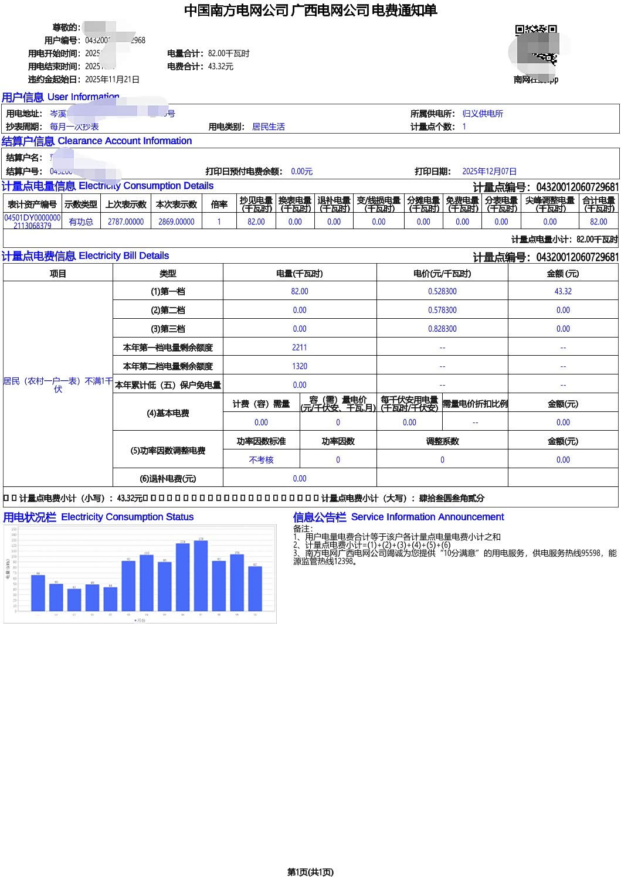Click the (5)功率因数调整电费 row label

pos(168,451)
